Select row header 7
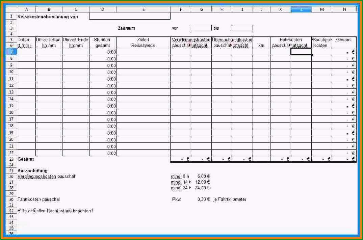This screenshot has height=240, width=363. click(11, 52)
